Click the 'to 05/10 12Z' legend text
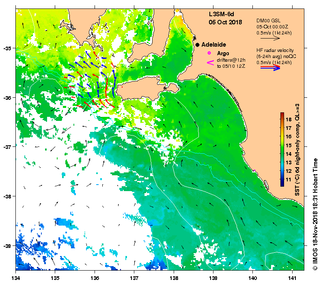Image resolution: width=321 pixels, height=284 pixels. [x=231, y=66]
